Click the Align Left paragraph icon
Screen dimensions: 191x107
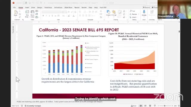tap(80, 16)
